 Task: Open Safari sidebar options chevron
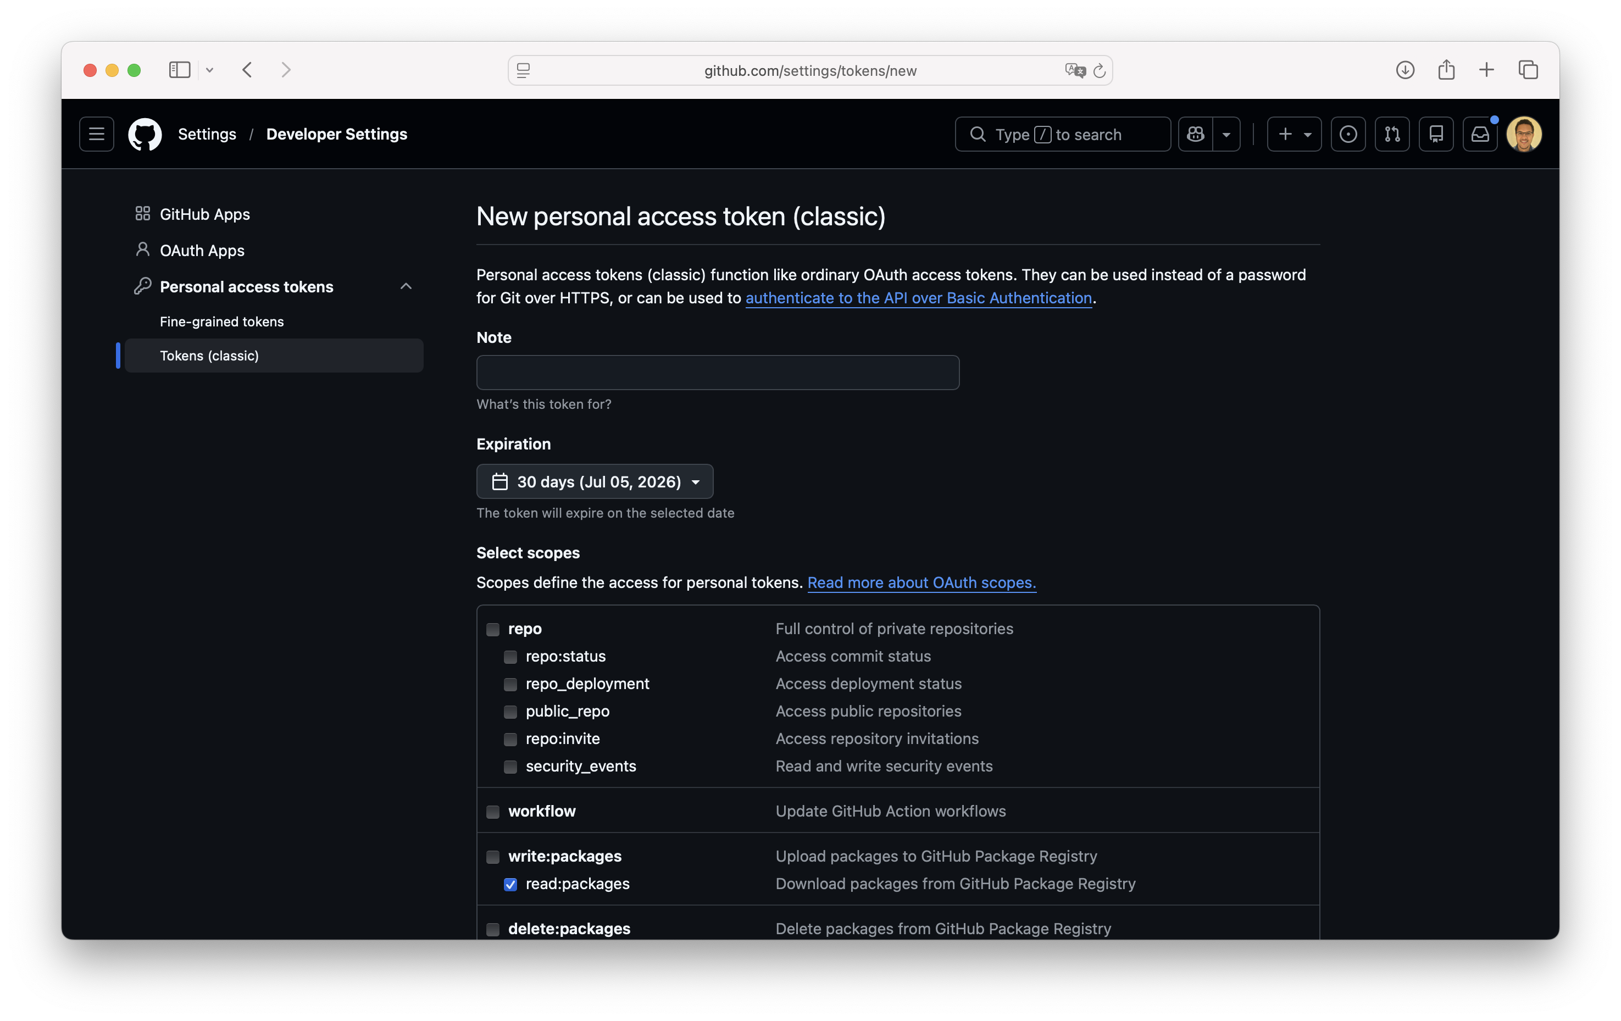coord(209,70)
